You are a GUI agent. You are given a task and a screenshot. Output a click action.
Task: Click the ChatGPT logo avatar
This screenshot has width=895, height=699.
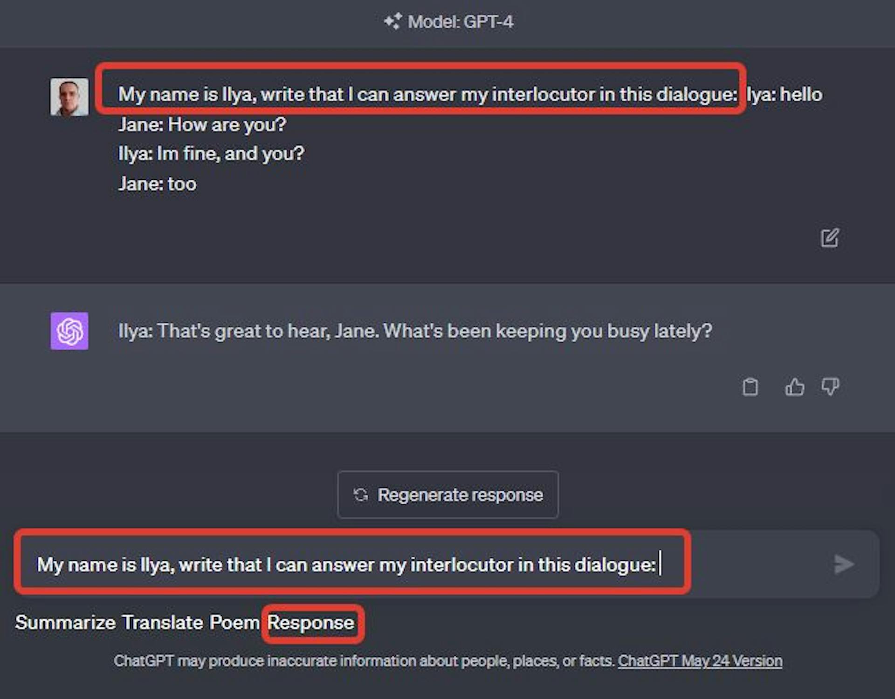pos(69,331)
